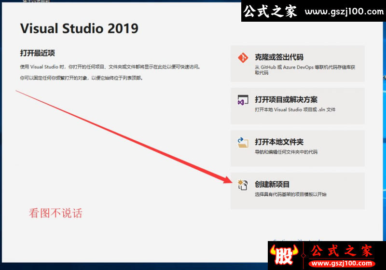The height and width of the screenshot is (270, 386).
Task: Click text 打开本地 Visual Studio 项目或 .sln 文件
Action: coord(295,109)
